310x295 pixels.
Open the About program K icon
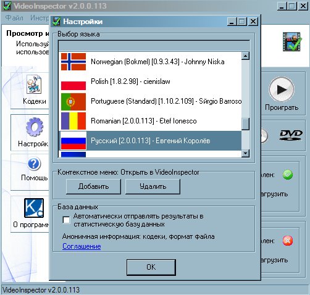[x=34, y=208]
